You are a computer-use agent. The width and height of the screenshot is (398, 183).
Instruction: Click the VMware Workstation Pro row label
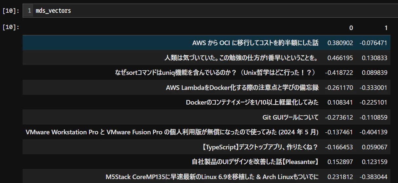[x=172, y=132]
